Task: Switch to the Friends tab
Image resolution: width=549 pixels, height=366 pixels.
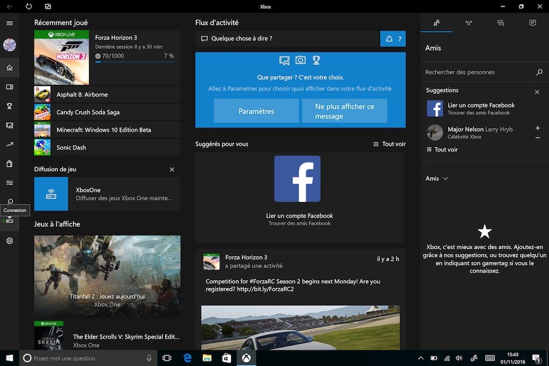Action: 436,23
